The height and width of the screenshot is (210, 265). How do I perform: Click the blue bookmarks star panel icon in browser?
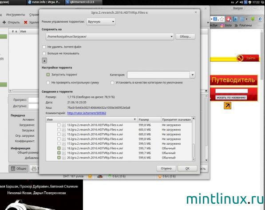pyautogui.click(x=235, y=19)
